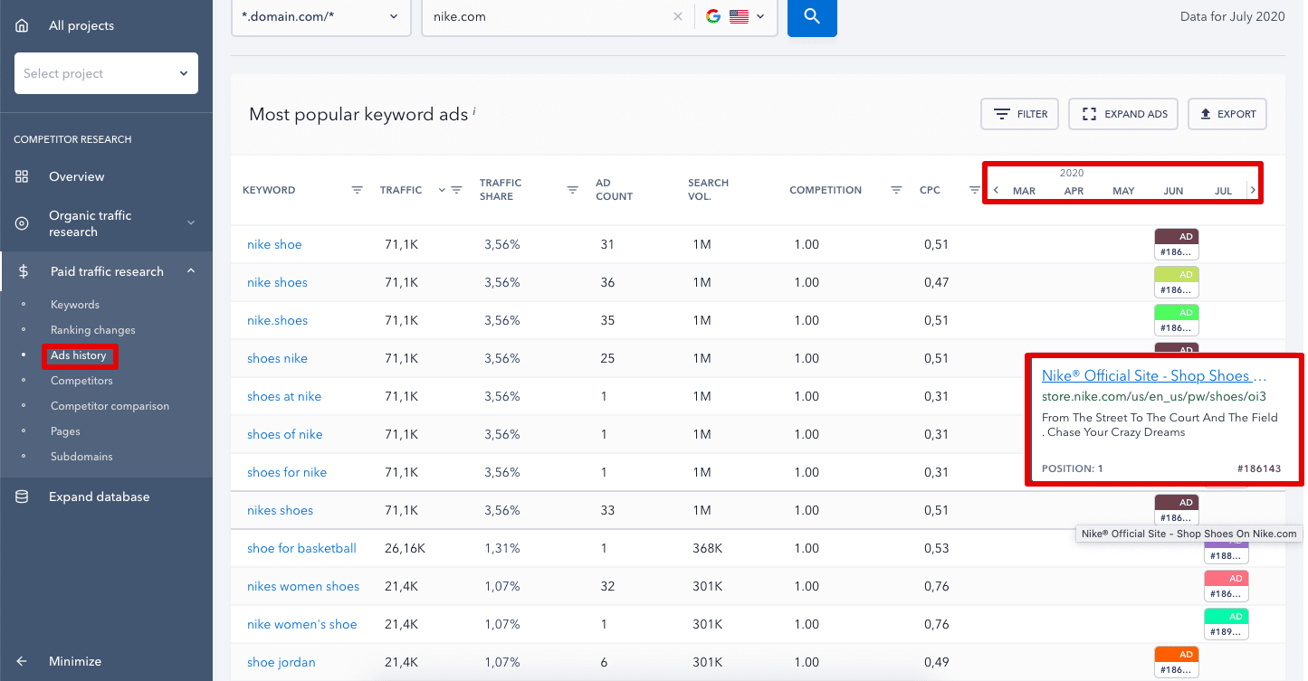The height and width of the screenshot is (681, 1308).
Task: Click ad count 36 for nike shoes
Action: click(x=607, y=282)
